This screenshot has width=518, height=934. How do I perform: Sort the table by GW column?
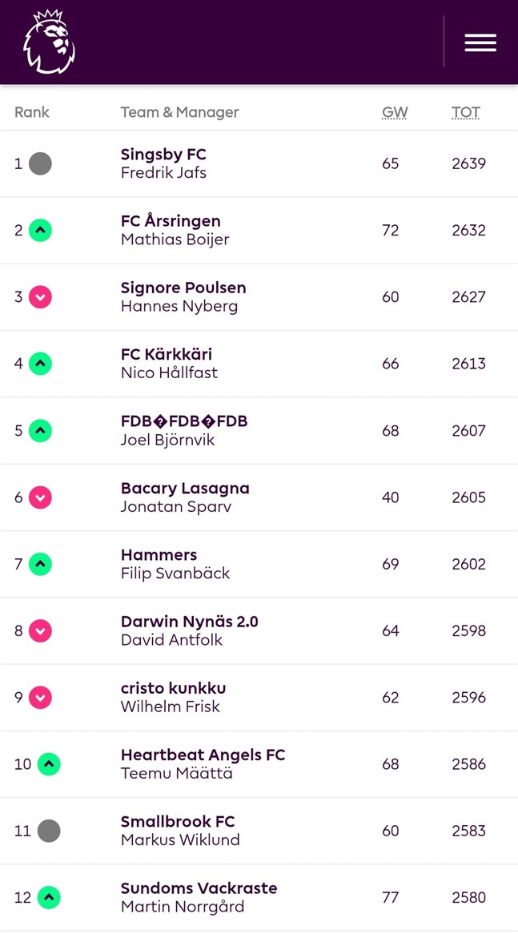(x=395, y=112)
